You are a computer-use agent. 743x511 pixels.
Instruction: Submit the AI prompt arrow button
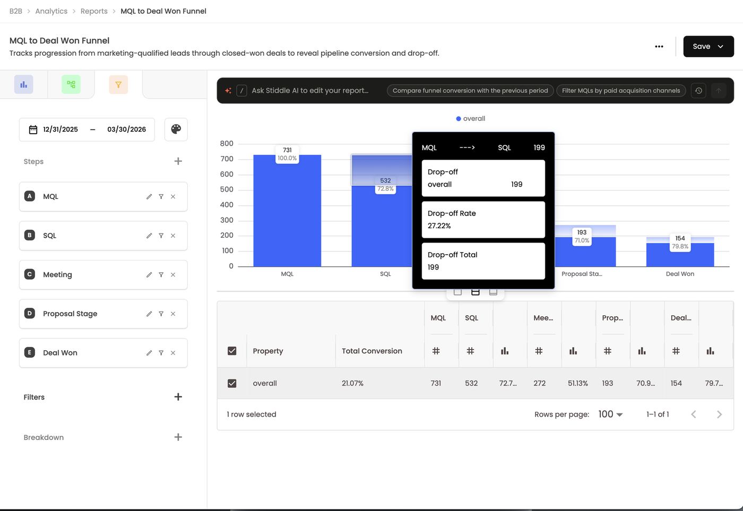click(719, 91)
